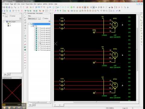Select terminal 5 in terminal strip tree
This screenshot has height=109, width=145.
click(x=44, y=36)
